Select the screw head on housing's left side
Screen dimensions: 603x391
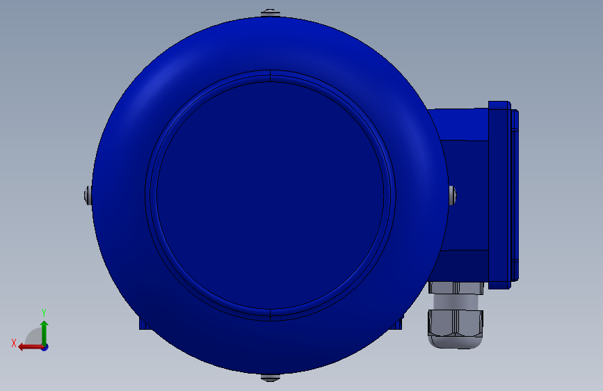88,195
